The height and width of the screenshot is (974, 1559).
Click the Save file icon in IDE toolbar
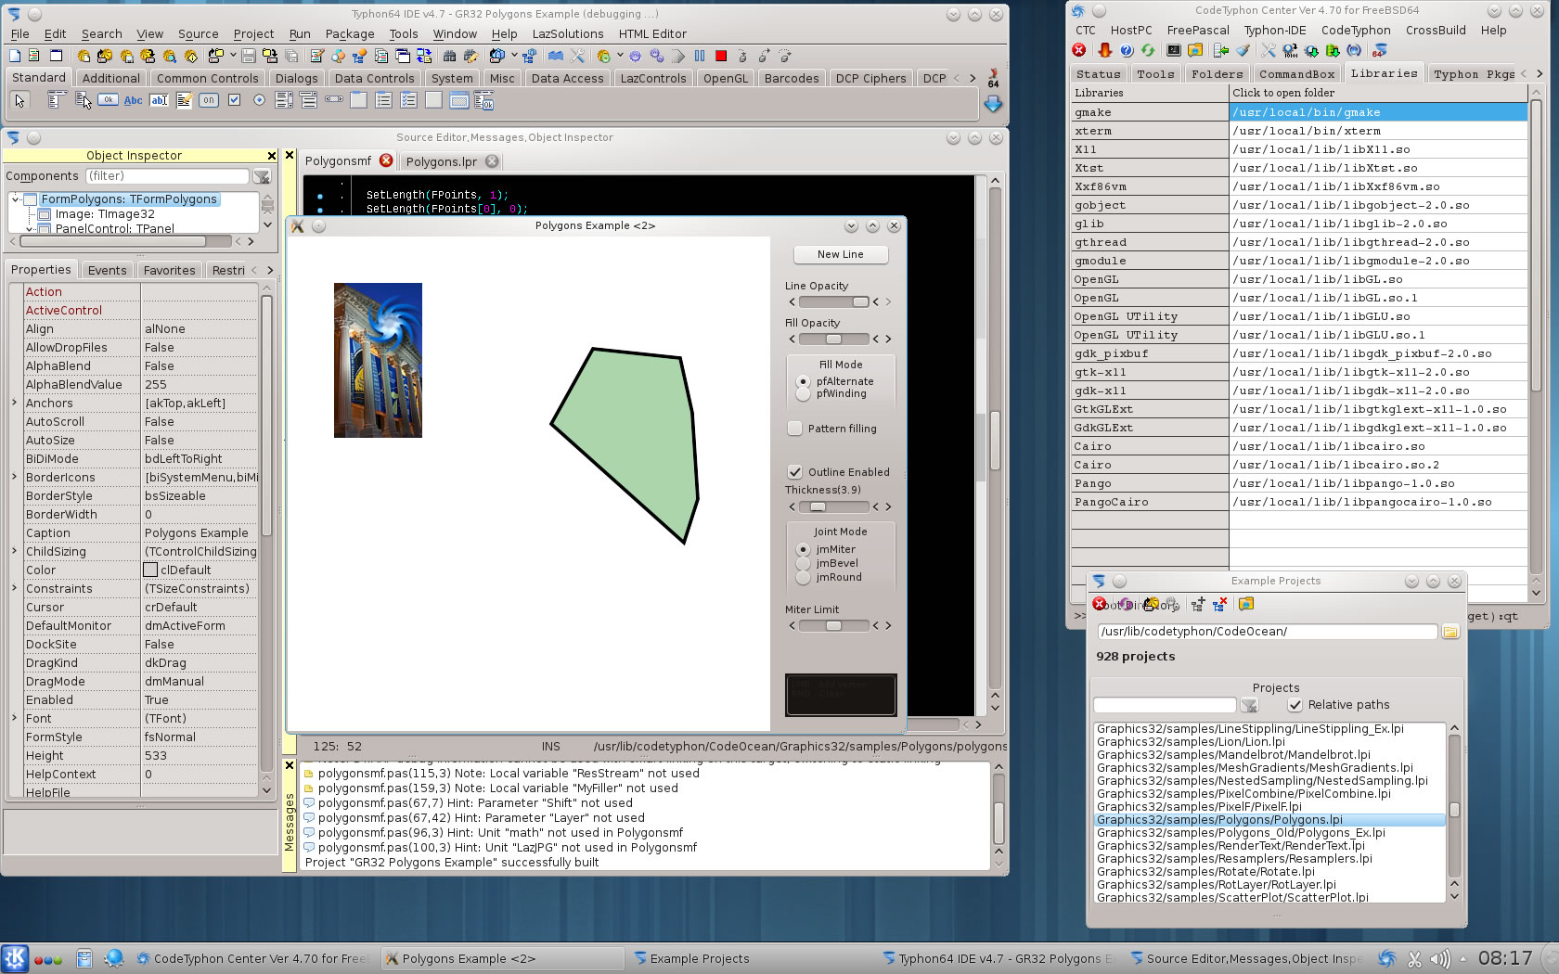pyautogui.click(x=249, y=57)
